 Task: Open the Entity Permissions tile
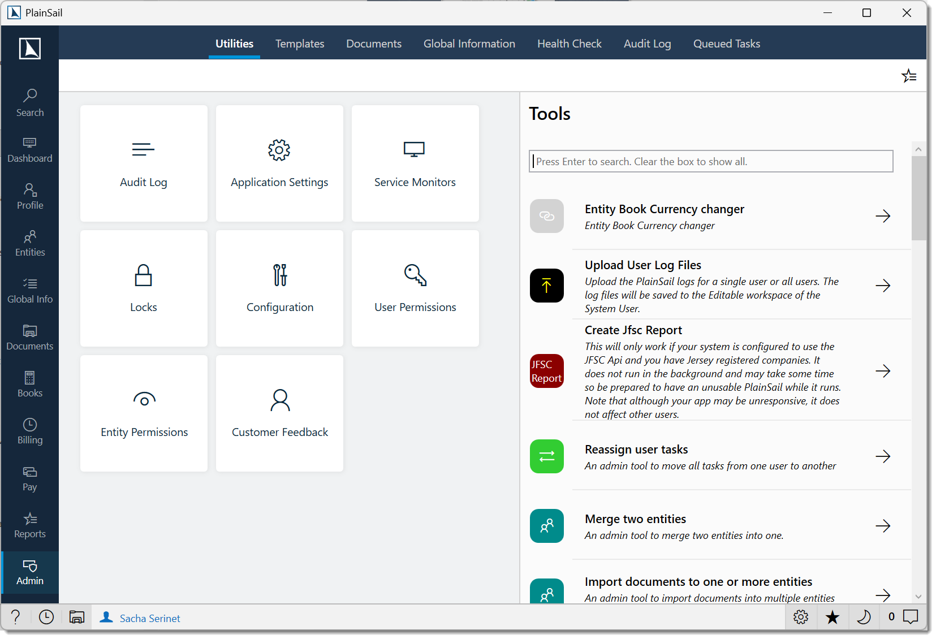click(143, 413)
